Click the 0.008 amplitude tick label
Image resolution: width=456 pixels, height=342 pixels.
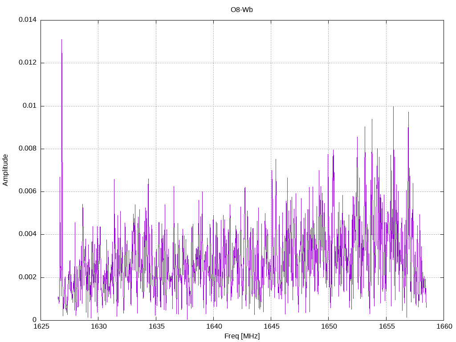pos(27,149)
